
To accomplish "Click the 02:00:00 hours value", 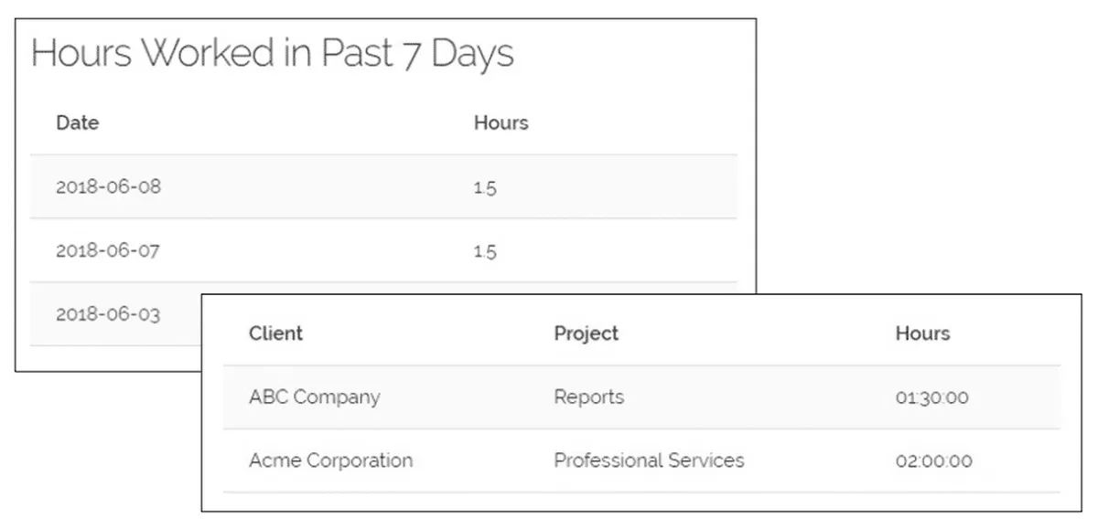I will (x=933, y=461).
